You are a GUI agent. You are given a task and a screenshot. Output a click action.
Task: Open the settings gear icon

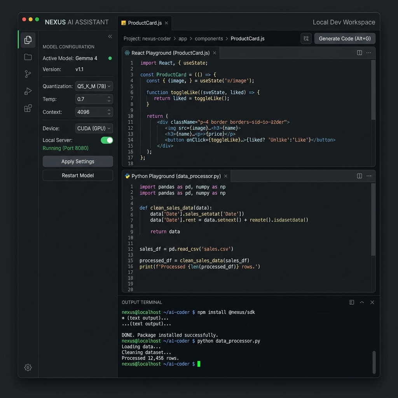coord(28,367)
